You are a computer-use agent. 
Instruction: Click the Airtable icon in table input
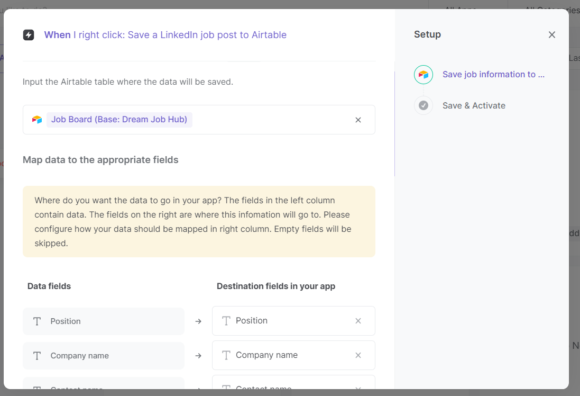point(37,120)
